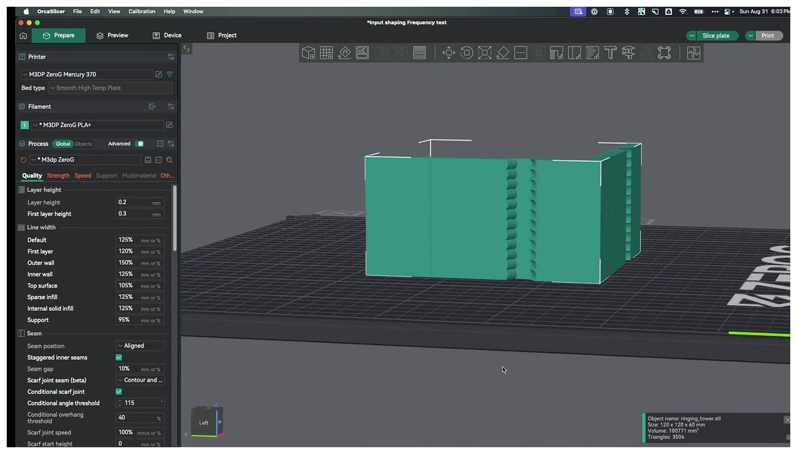
Task: Switch to the Device tab
Action: coord(167,35)
